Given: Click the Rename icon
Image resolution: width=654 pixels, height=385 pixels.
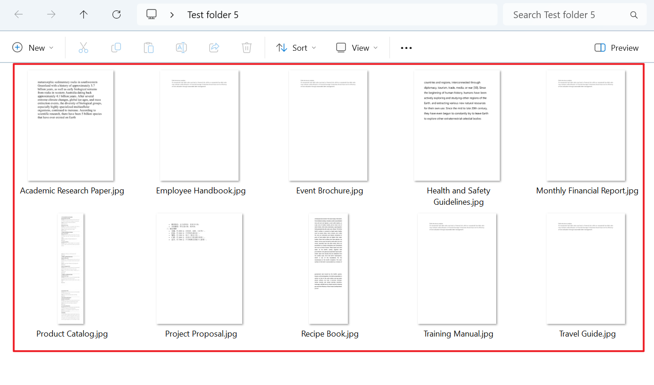Looking at the screenshot, I should point(181,48).
